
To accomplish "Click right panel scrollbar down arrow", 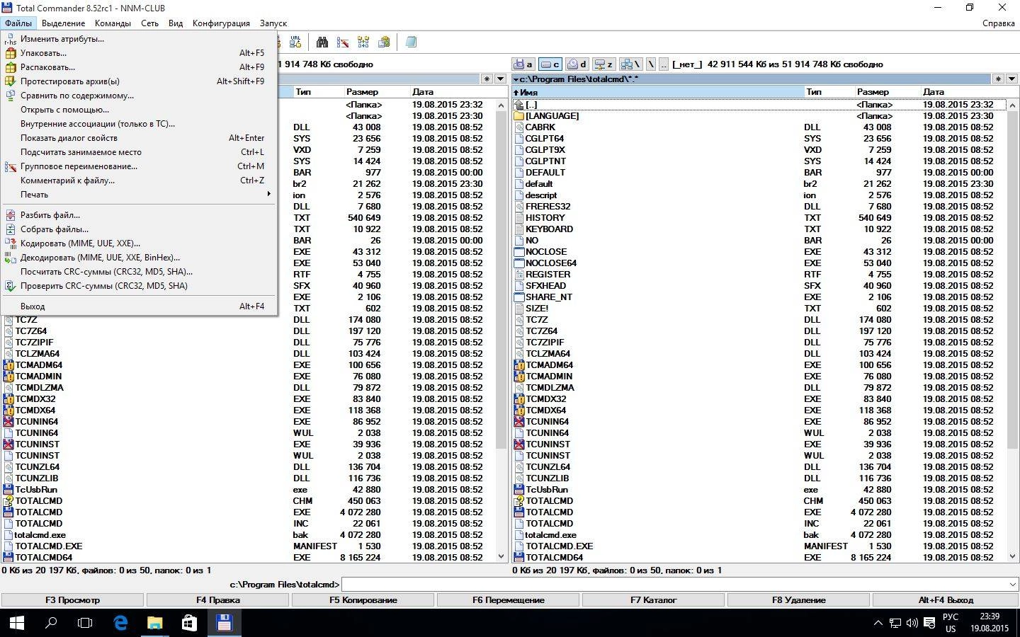I will (x=1011, y=557).
